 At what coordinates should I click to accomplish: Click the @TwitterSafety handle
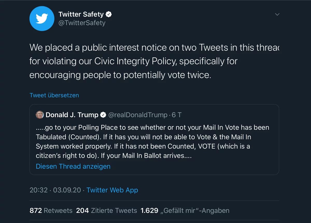click(82, 23)
